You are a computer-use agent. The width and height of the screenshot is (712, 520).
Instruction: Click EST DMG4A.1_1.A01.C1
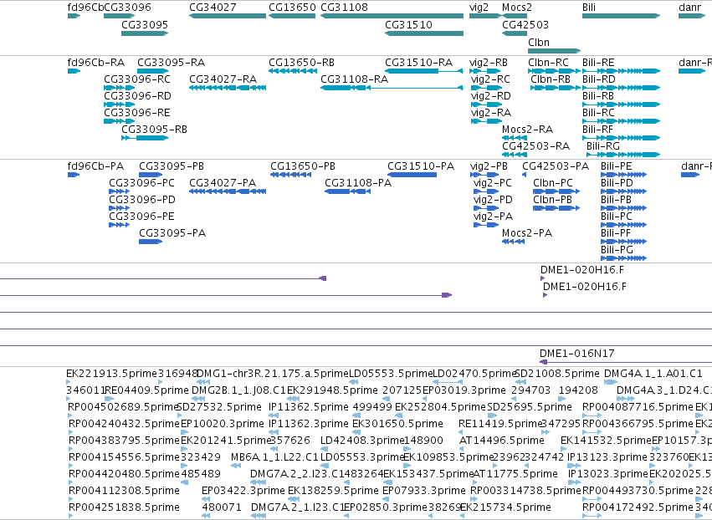(x=653, y=374)
